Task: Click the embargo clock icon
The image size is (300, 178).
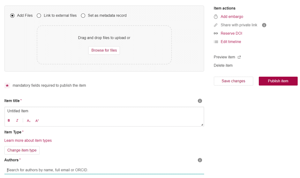Action: pyautogui.click(x=216, y=17)
